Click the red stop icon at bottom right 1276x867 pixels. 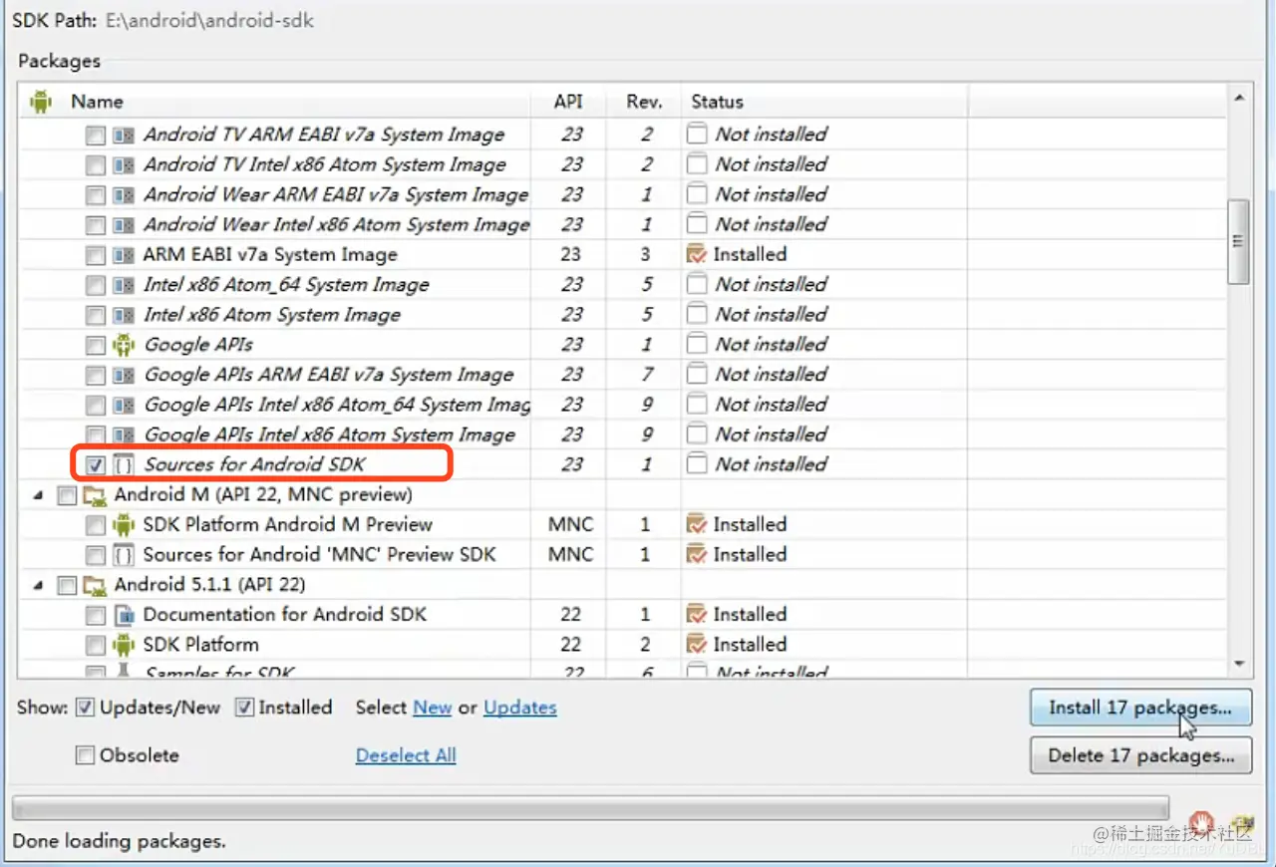pos(1203,823)
